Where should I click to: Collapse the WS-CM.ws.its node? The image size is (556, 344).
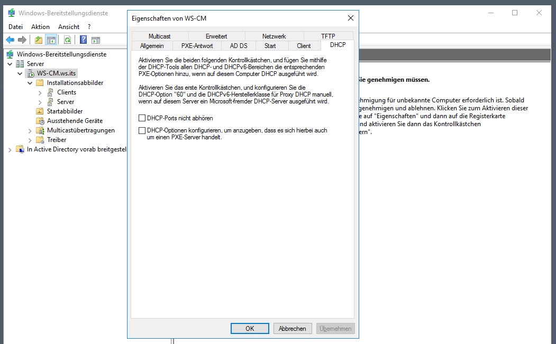click(x=20, y=73)
